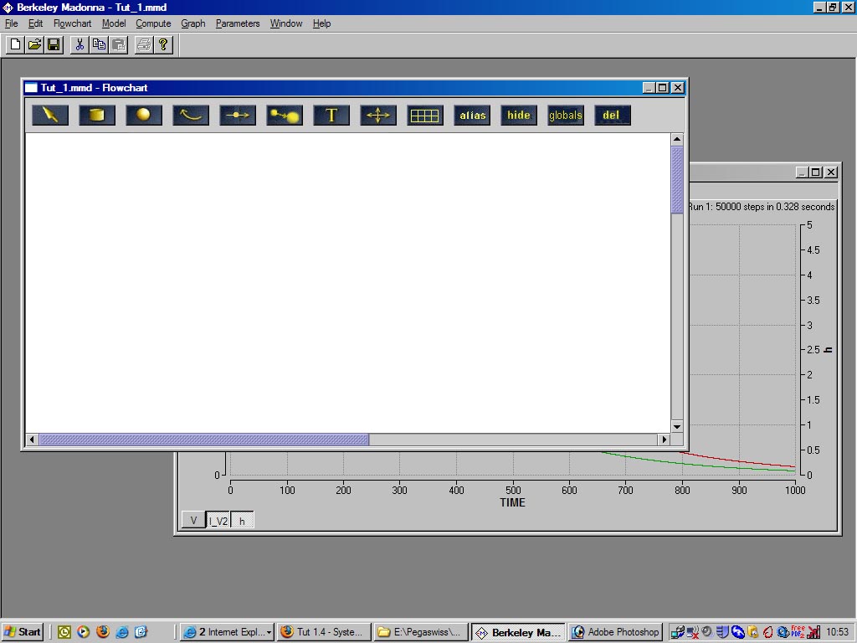The image size is (857, 643).
Task: Click the Paste clipboard icon
Action: point(118,44)
